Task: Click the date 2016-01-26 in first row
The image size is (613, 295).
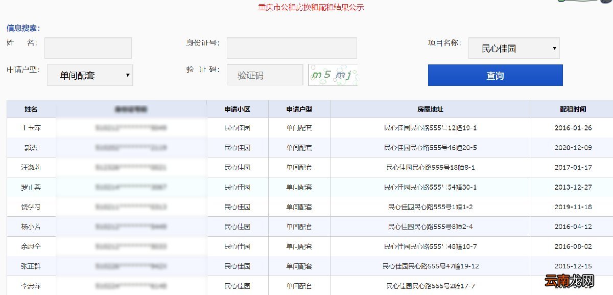Action: click(573, 128)
